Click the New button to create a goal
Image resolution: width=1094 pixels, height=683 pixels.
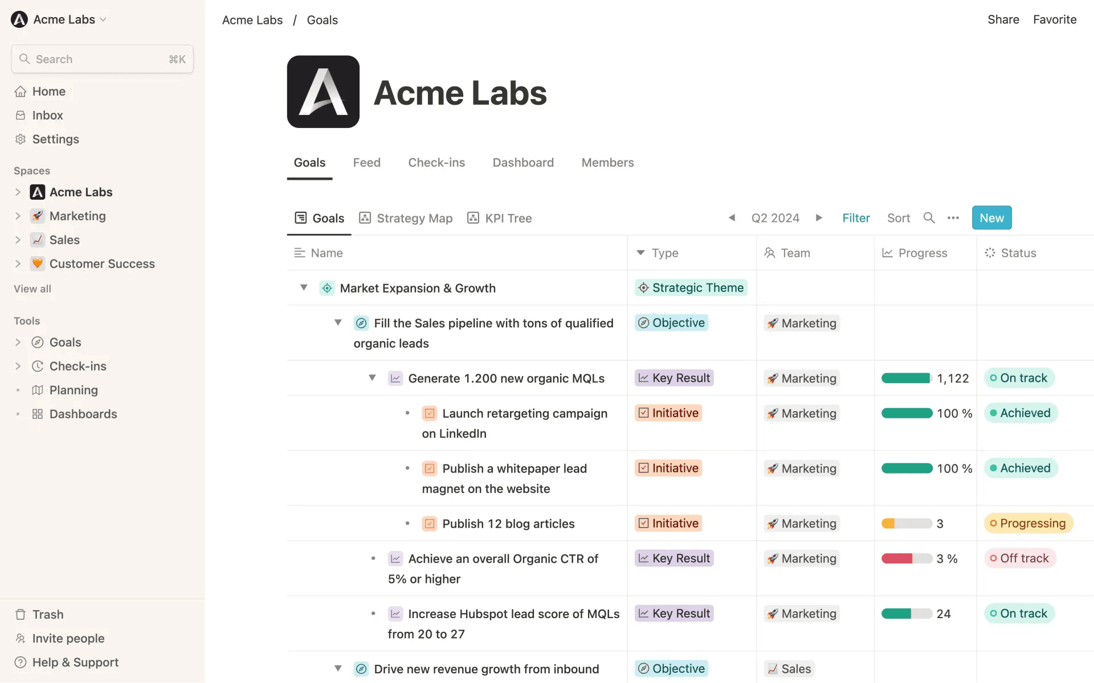[991, 217]
